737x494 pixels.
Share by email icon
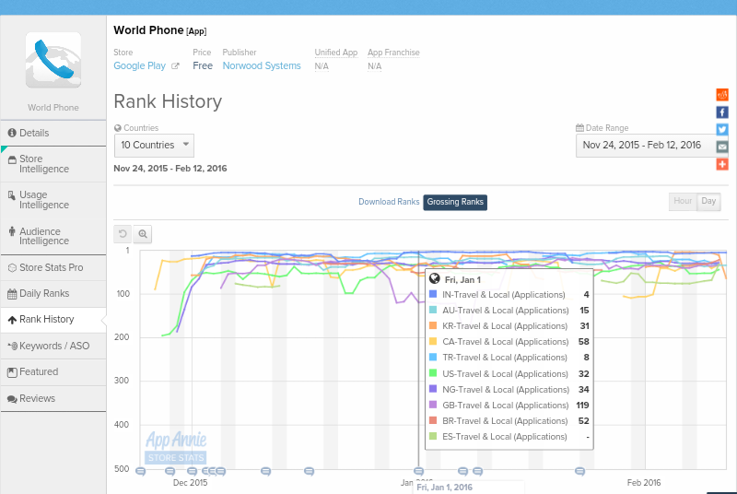[722, 147]
